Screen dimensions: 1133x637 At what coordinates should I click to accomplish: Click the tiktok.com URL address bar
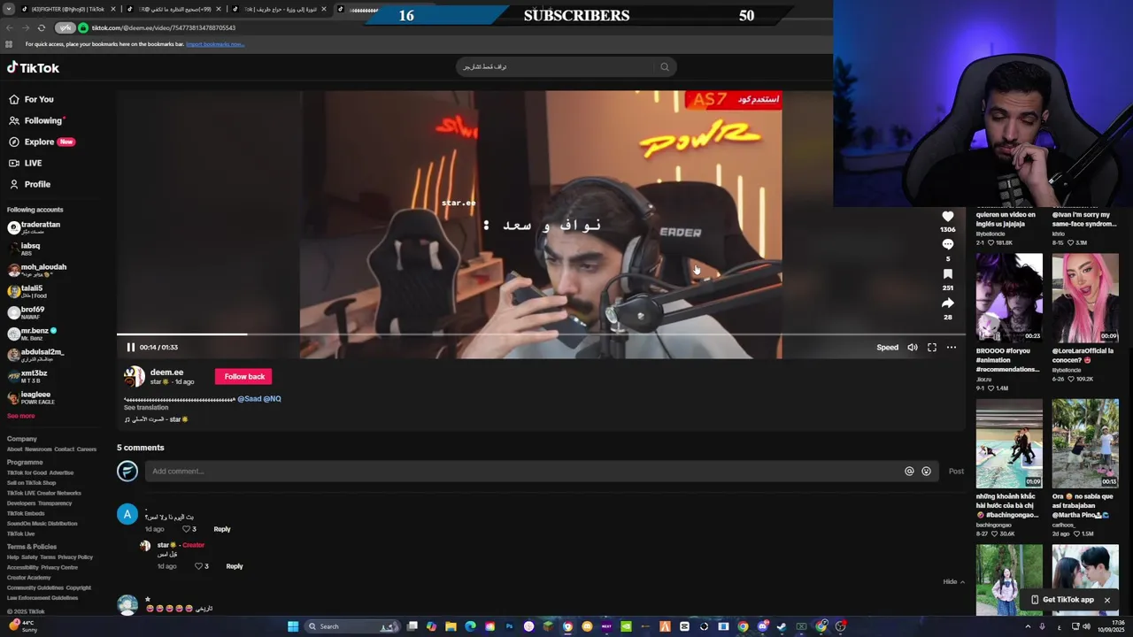[x=164, y=27]
